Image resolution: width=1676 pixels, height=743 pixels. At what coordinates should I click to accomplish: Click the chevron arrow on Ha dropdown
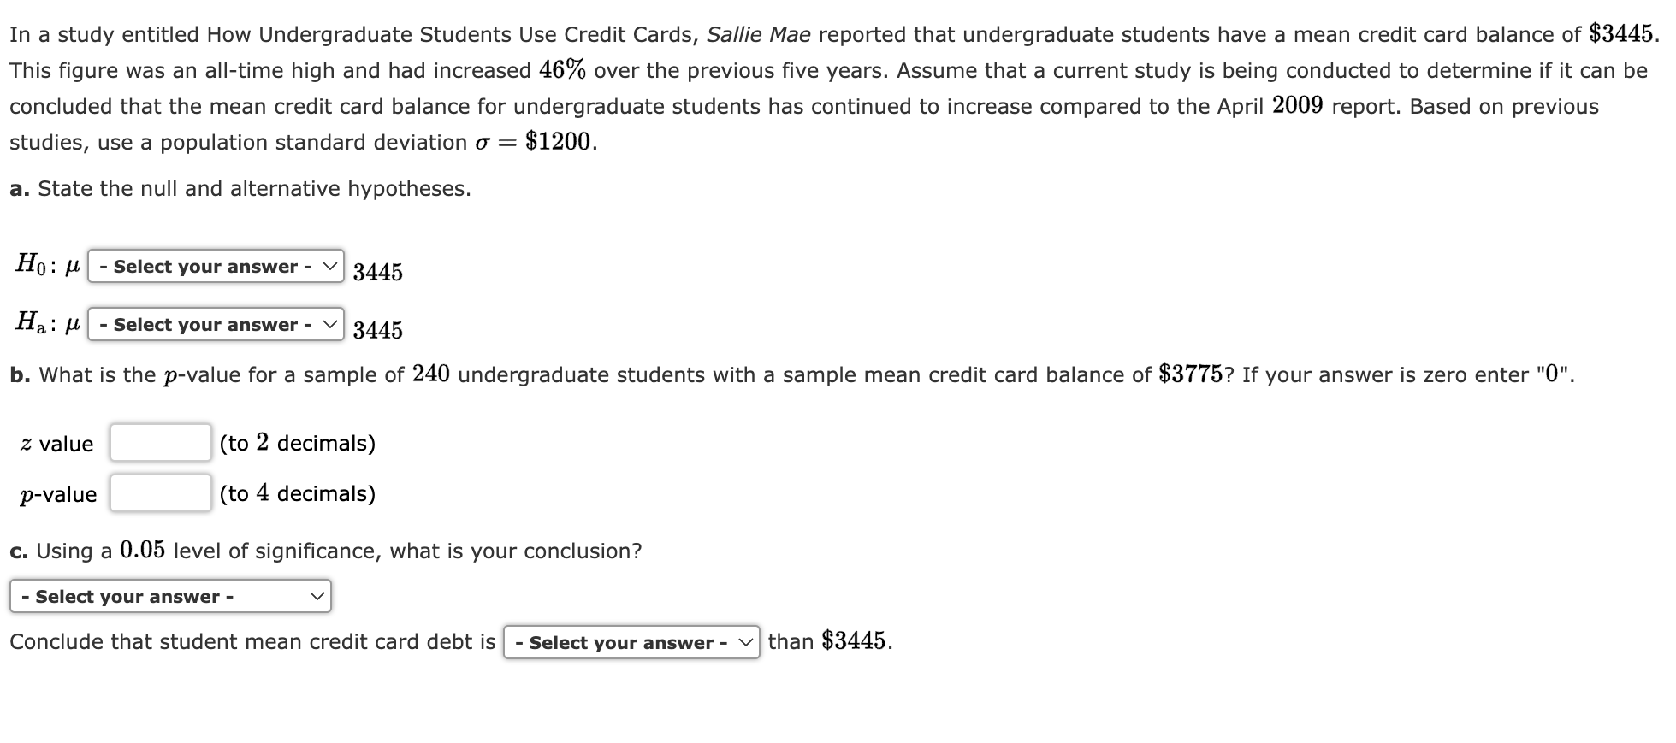[330, 325]
